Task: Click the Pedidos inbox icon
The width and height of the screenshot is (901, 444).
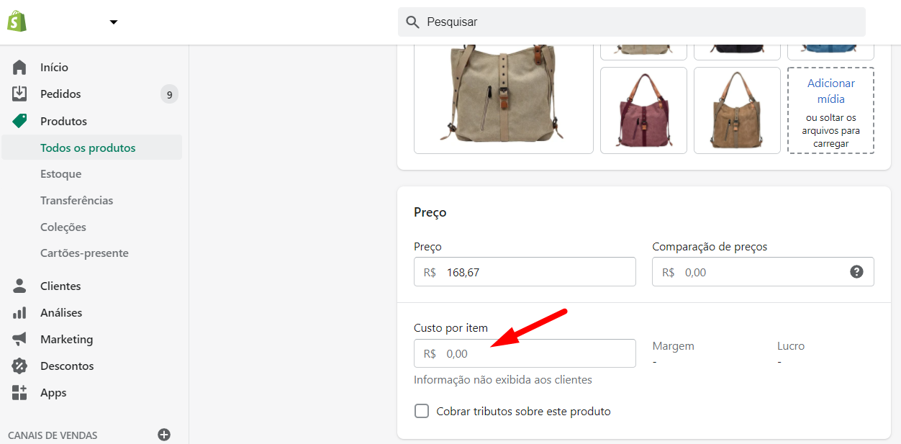Action: [x=19, y=94]
